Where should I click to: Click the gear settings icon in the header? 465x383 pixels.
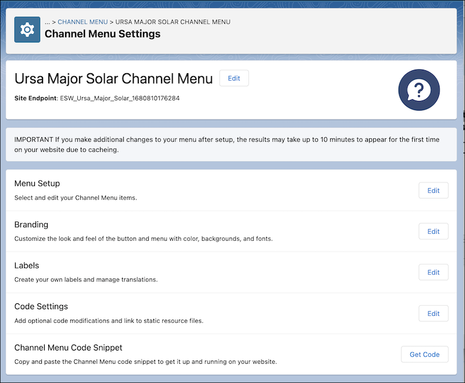[x=27, y=30]
